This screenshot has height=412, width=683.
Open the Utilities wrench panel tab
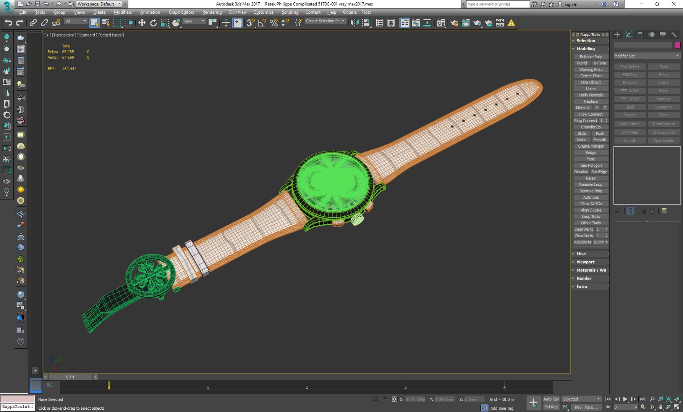pos(674,35)
